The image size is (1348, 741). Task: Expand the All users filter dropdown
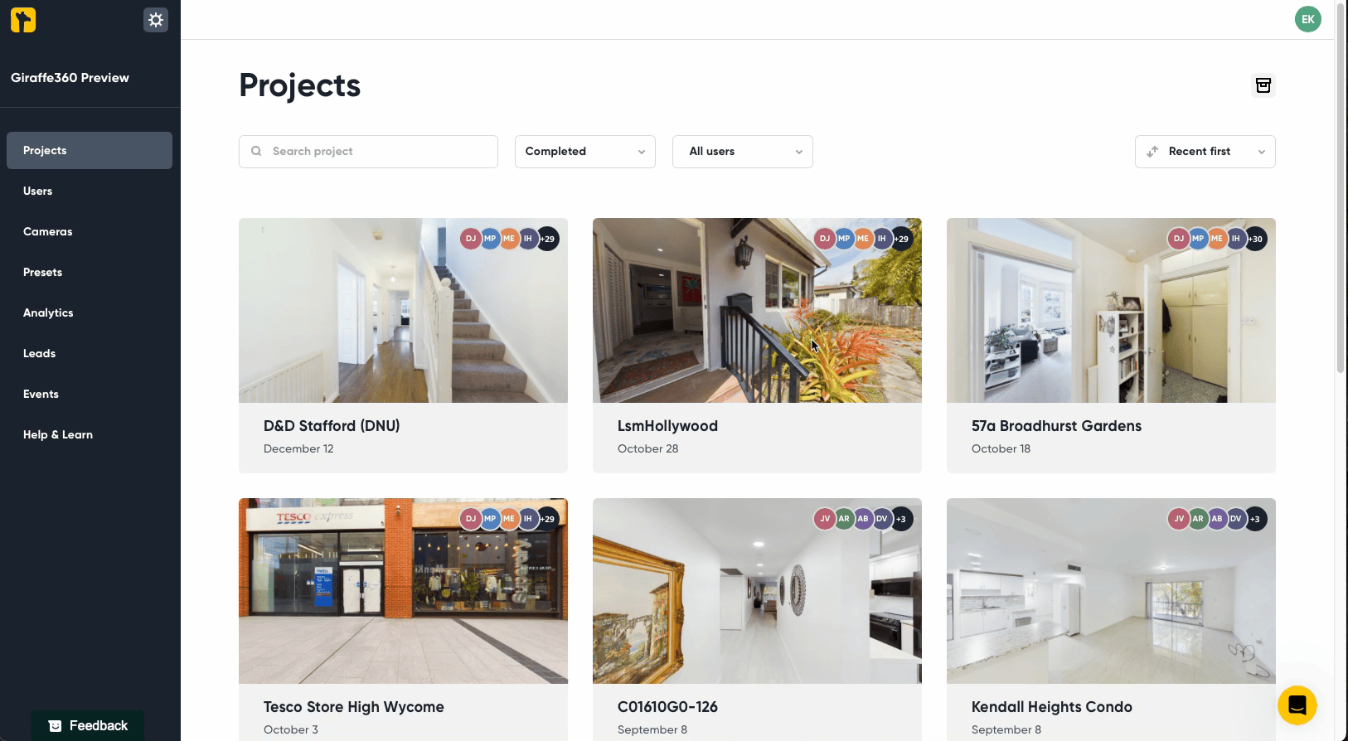pos(742,152)
